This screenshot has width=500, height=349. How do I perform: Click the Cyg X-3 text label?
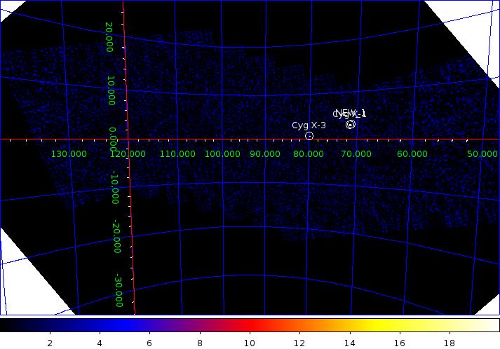[x=309, y=125]
